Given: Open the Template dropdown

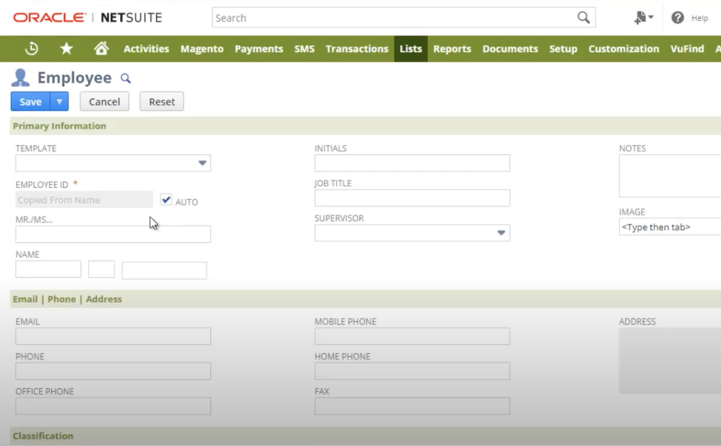Looking at the screenshot, I should point(202,163).
